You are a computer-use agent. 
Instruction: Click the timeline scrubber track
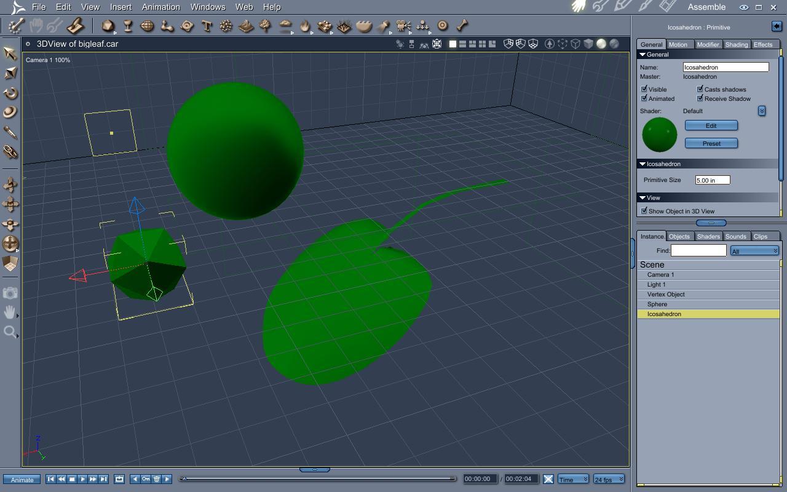point(317,478)
